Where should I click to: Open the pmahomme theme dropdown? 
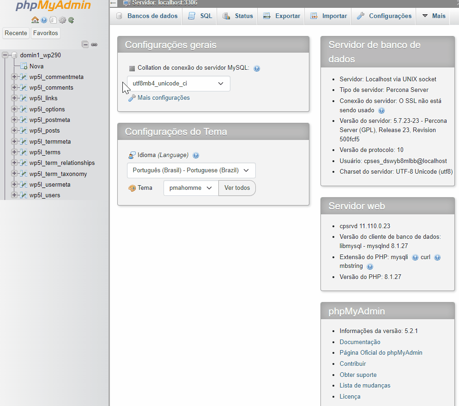click(x=191, y=188)
